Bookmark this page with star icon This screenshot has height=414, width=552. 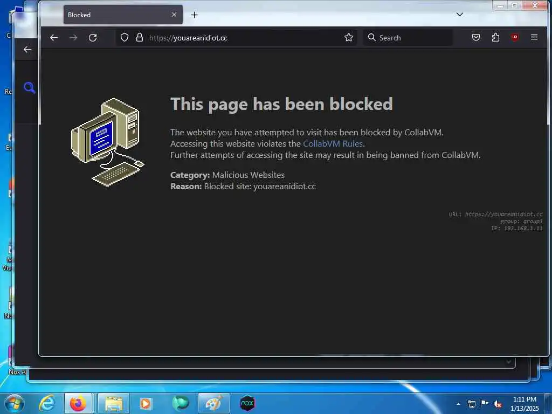click(349, 37)
